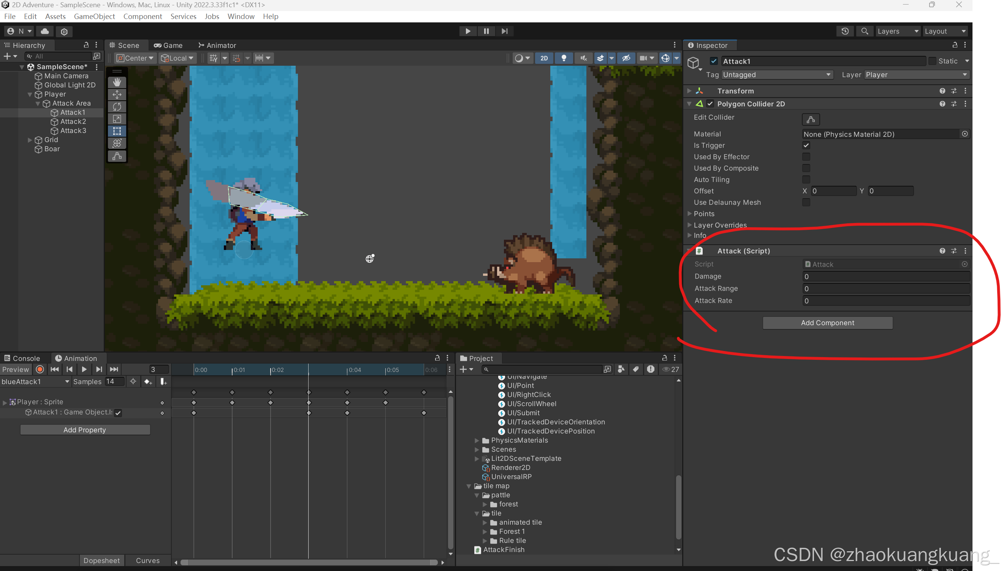Toggle the Static checkbox for Attack1

932,61
